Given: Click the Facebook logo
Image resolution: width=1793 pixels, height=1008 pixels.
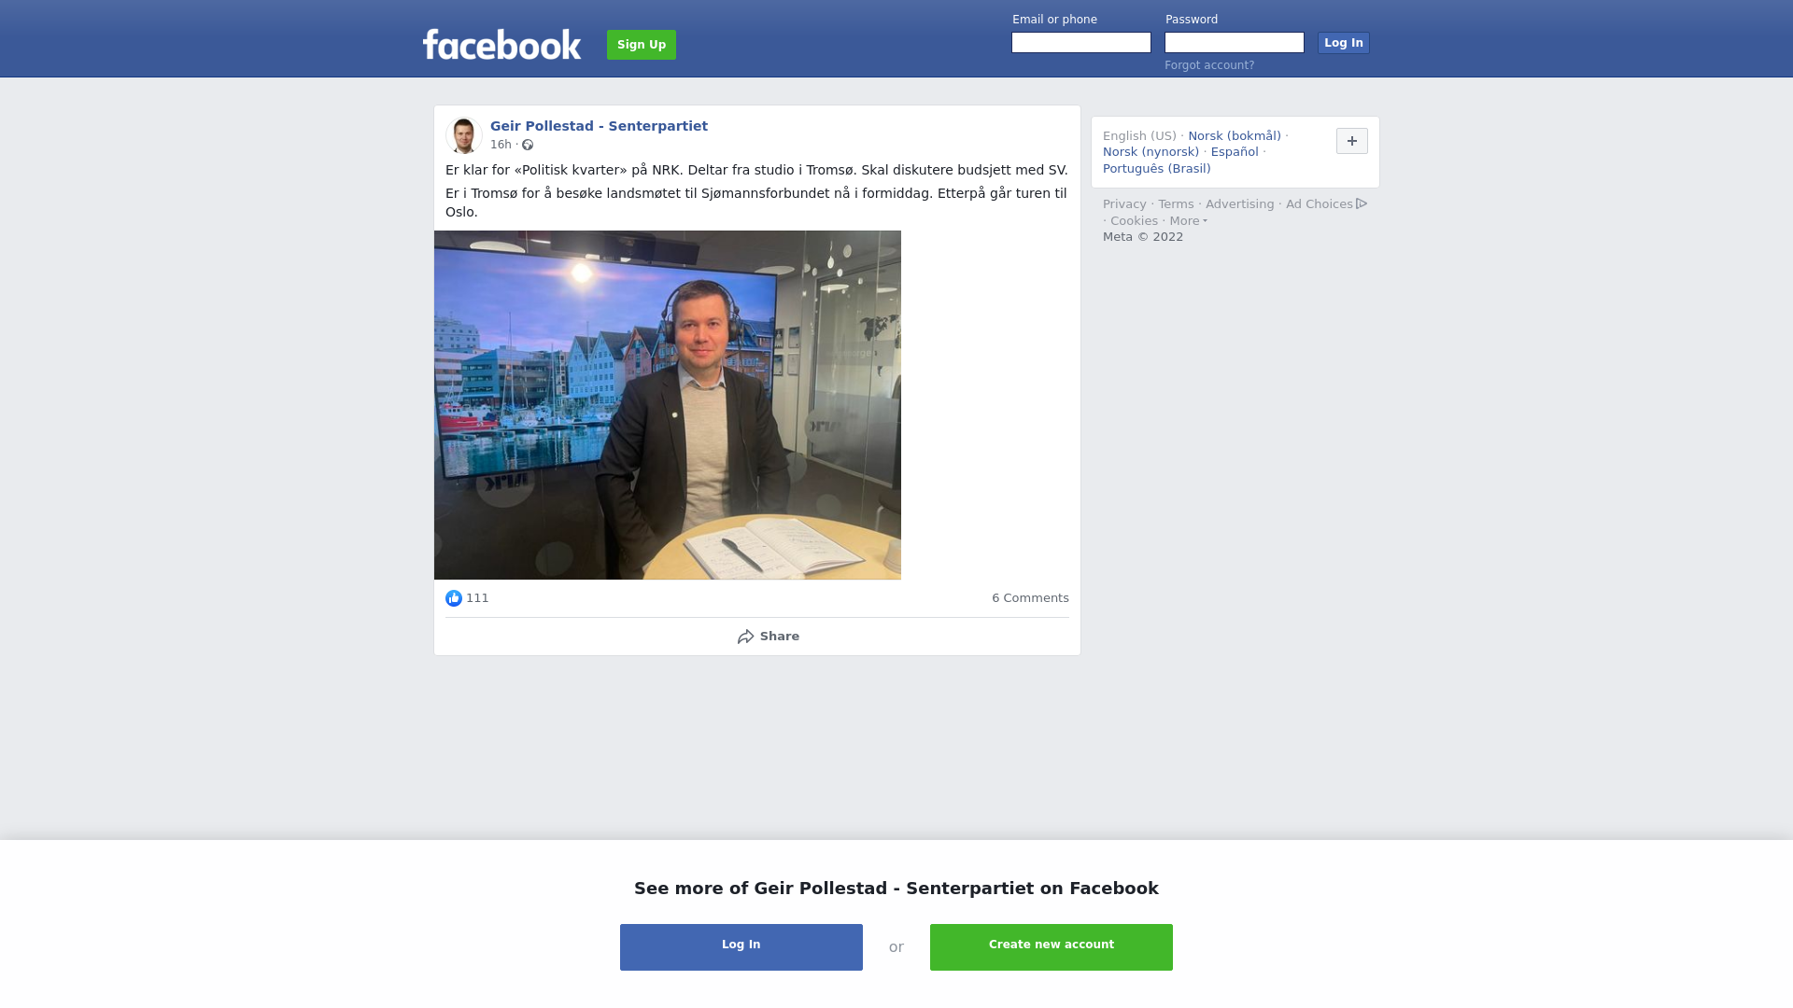Looking at the screenshot, I should click(501, 44).
